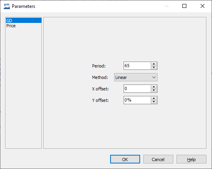212x169 pixels.
Task: Expand Method list via chevron arrow
Action: [x=154, y=77]
